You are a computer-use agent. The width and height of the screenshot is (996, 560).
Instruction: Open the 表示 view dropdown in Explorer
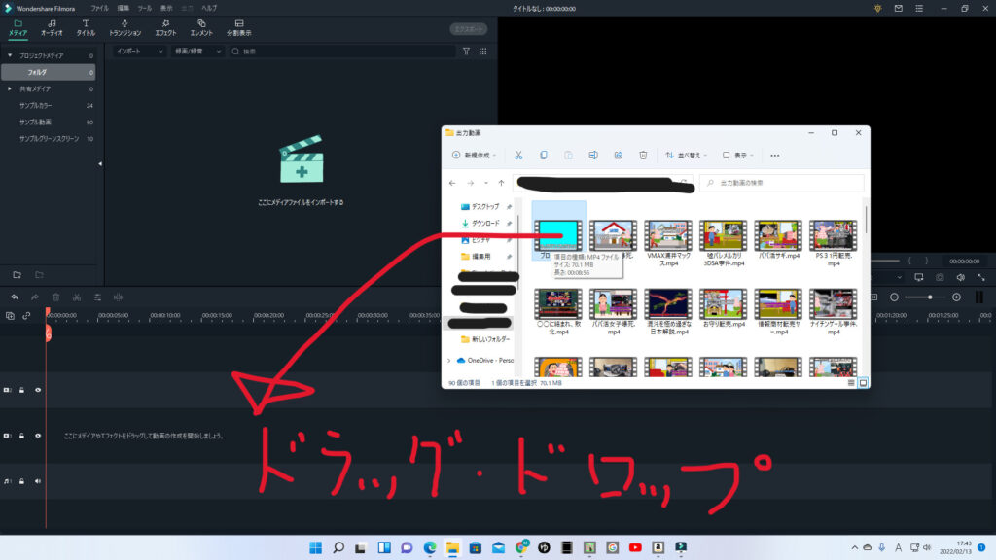(x=737, y=155)
